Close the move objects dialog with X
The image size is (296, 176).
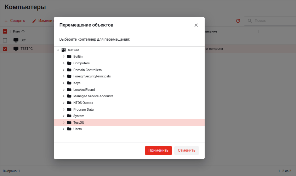(196, 25)
